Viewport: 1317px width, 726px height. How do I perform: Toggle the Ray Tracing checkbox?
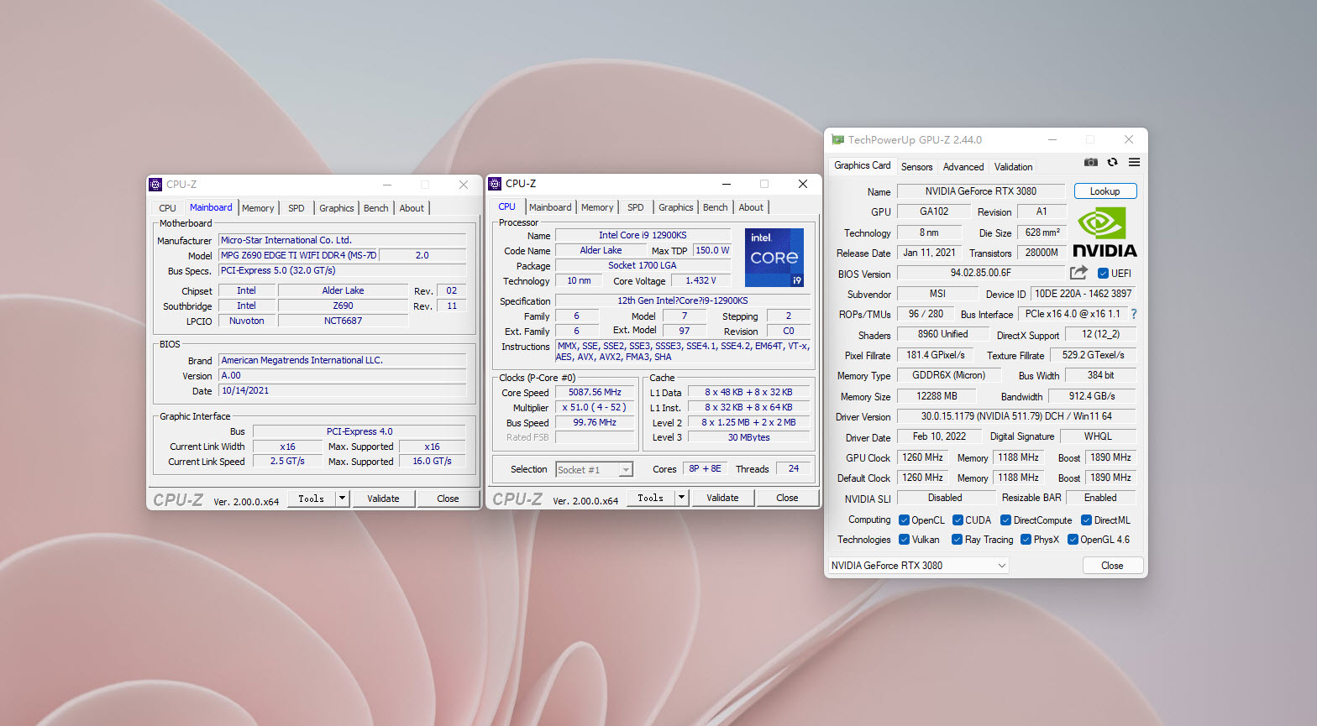pyautogui.click(x=957, y=540)
